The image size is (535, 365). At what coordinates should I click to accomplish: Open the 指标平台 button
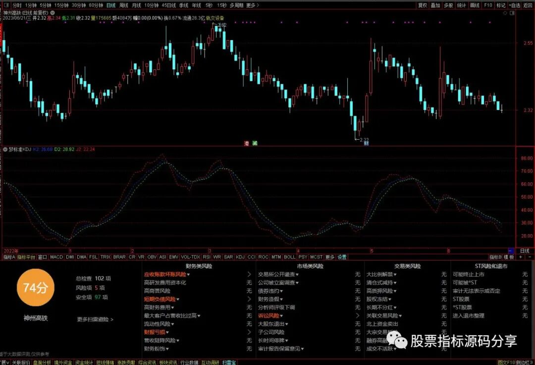tap(26, 257)
